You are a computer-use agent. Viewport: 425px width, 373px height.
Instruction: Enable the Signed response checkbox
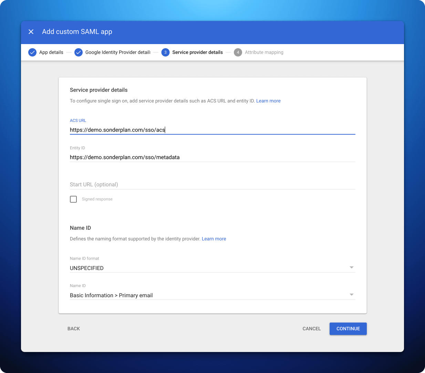pos(73,199)
